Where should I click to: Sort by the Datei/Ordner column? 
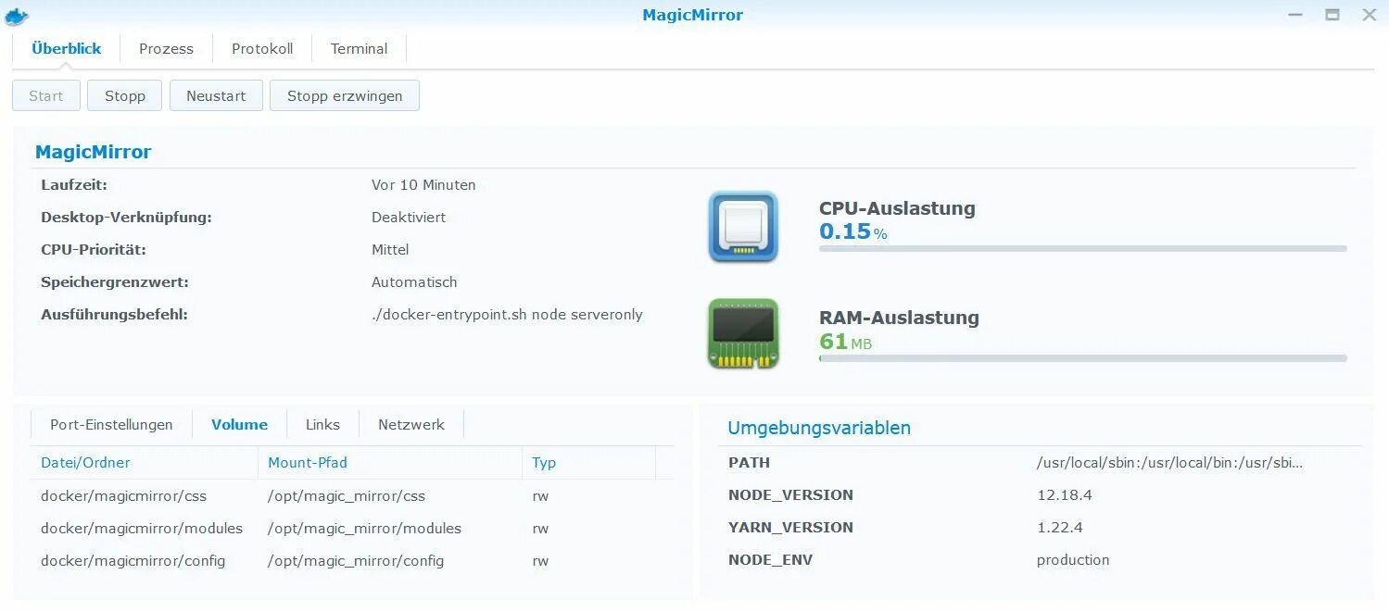[x=85, y=462]
